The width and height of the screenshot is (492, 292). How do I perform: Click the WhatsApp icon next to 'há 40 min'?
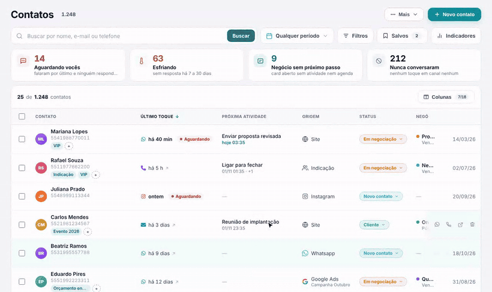coord(143,139)
